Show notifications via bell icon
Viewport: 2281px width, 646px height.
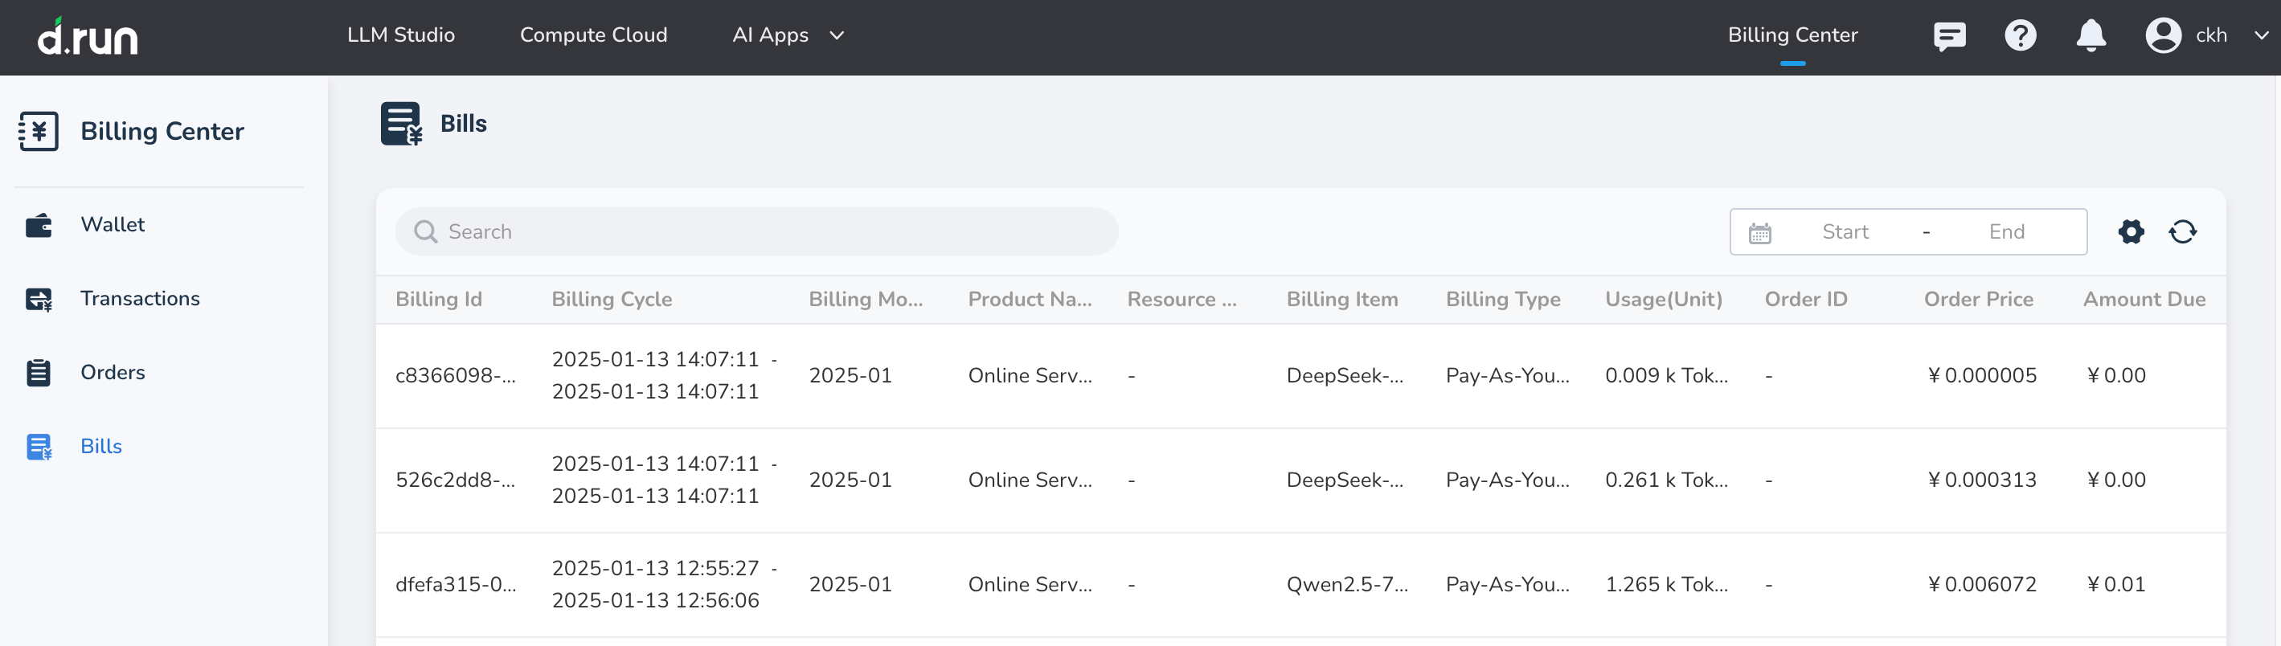tap(2091, 36)
